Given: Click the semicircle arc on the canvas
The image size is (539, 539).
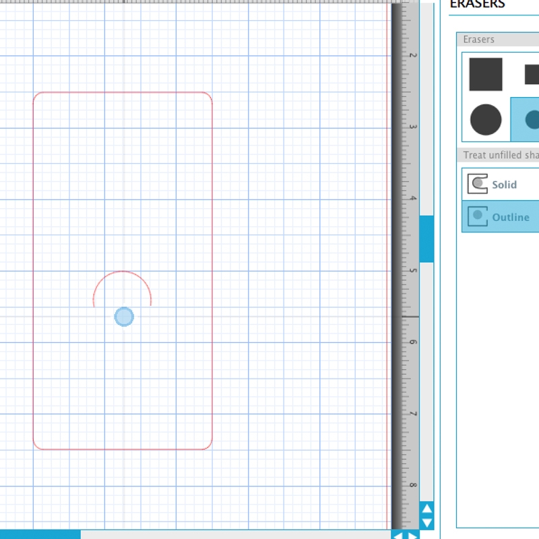Looking at the screenshot, I should (122, 272).
